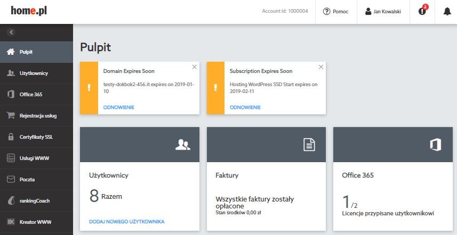Click DODAJ NOWEGO UŻYTKOWNIKA link
This screenshot has height=235, width=457.
(x=127, y=222)
